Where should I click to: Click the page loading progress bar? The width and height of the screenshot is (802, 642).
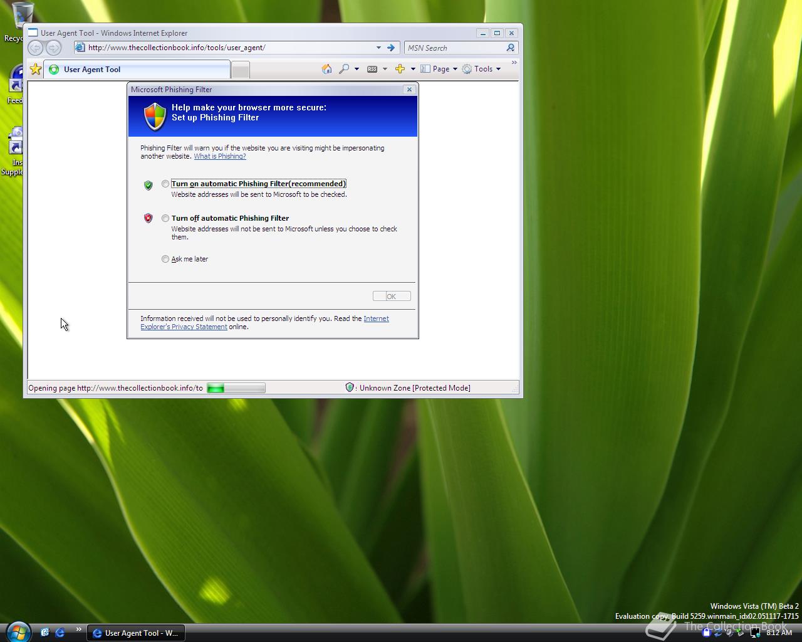click(236, 388)
